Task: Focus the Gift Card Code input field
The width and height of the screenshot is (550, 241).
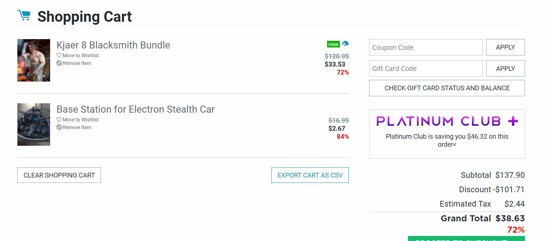Action: coord(426,69)
